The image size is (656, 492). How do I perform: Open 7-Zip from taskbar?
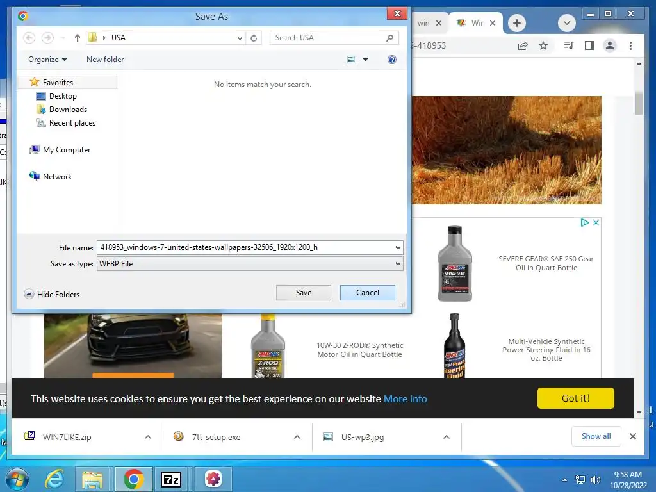click(171, 479)
